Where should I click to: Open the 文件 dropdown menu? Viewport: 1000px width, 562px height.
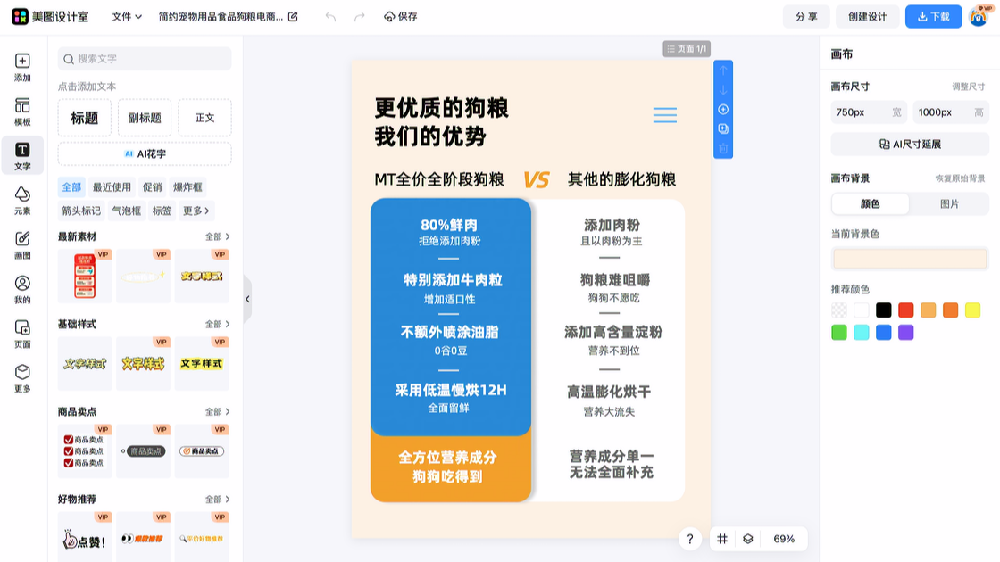(127, 17)
